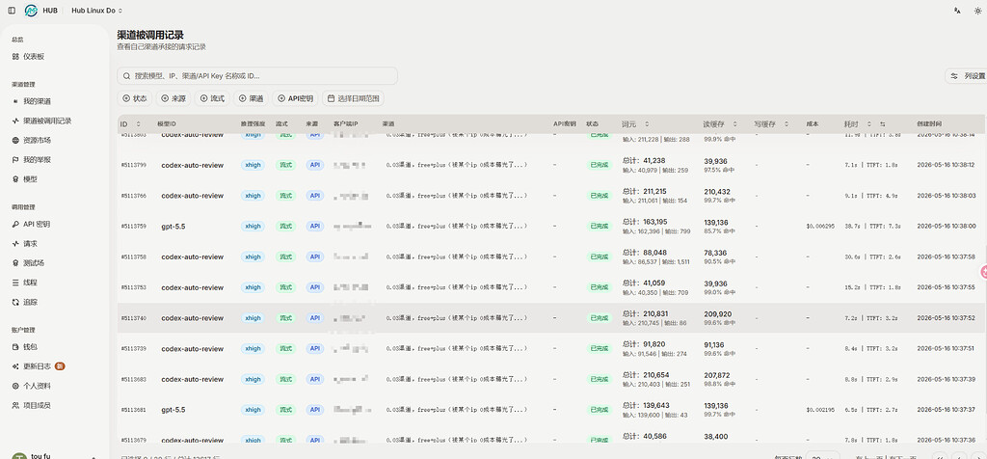
Task: Select gpt-5.5 in row #5113681
Action: [x=173, y=410]
